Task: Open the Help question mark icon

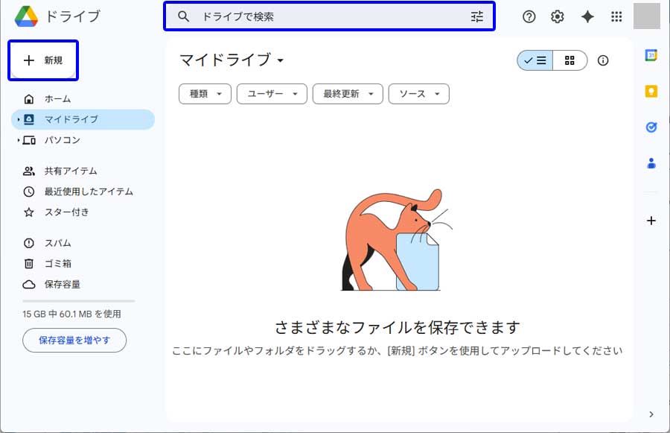Action: [x=529, y=16]
